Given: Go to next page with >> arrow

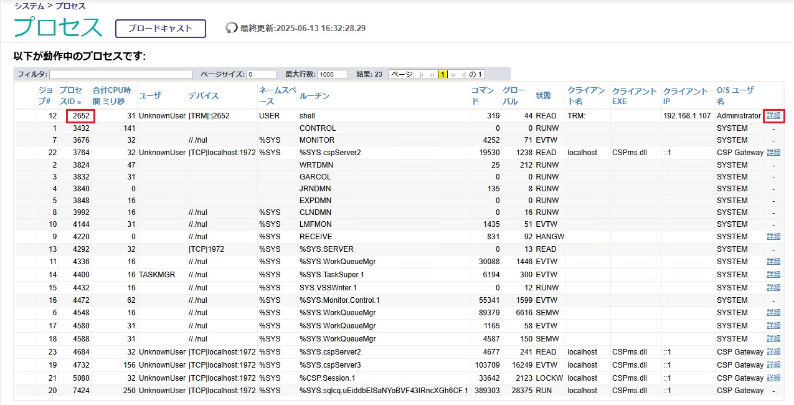Looking at the screenshot, I should tap(453, 74).
